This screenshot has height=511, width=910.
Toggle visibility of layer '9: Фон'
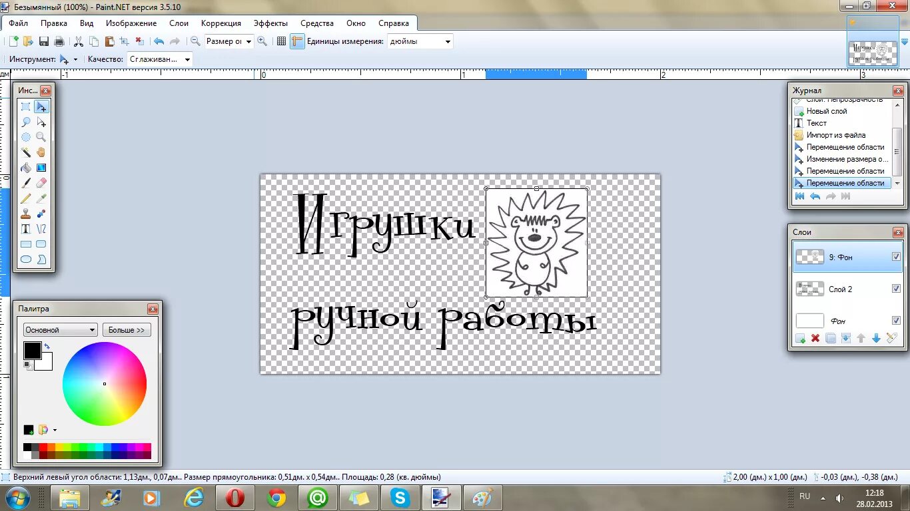pyautogui.click(x=896, y=257)
